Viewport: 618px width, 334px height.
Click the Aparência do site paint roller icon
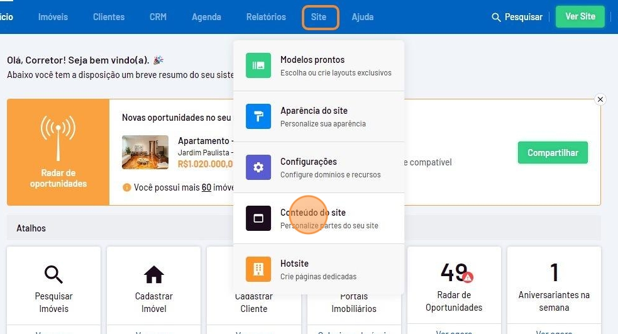(258, 116)
